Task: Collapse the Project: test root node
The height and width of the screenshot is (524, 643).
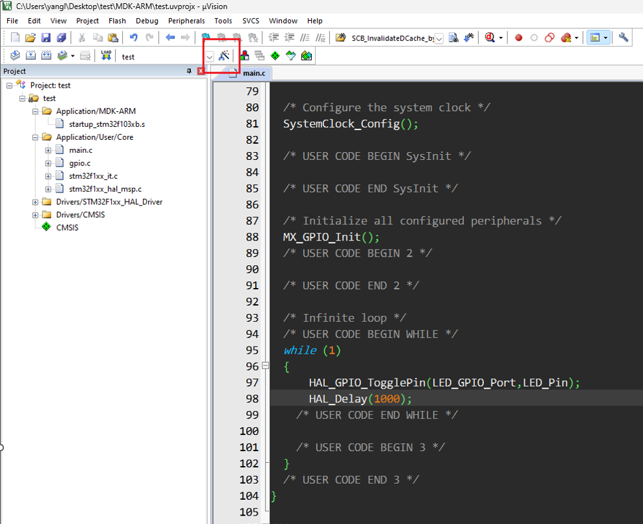Action: point(10,85)
